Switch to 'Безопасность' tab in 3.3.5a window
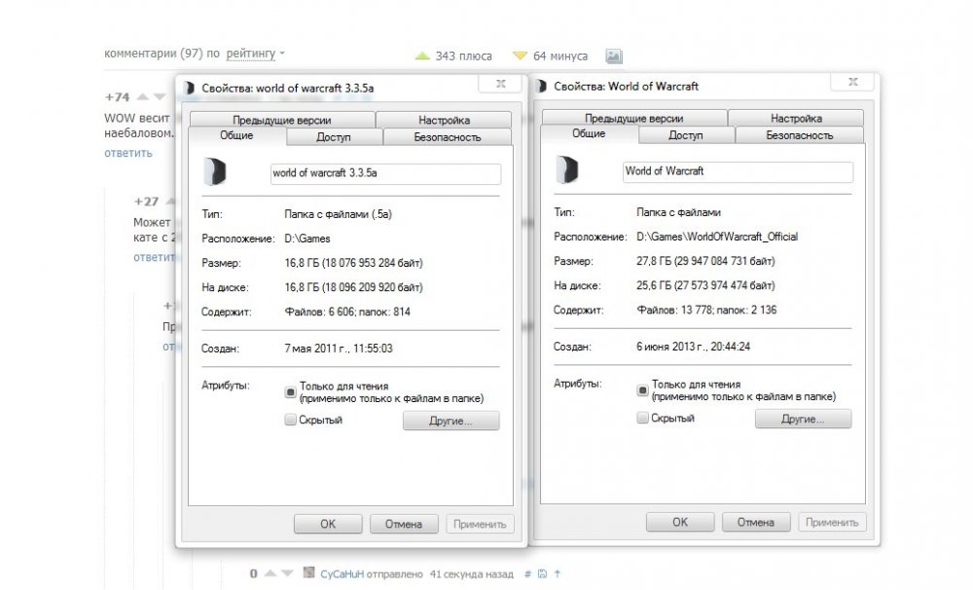973x590 pixels. (x=448, y=136)
